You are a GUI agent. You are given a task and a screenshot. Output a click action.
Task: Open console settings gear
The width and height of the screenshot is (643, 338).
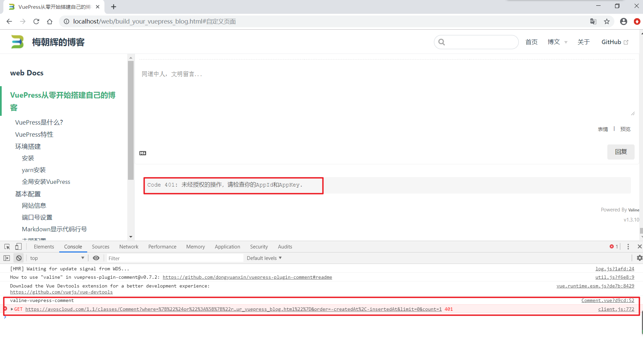639,258
